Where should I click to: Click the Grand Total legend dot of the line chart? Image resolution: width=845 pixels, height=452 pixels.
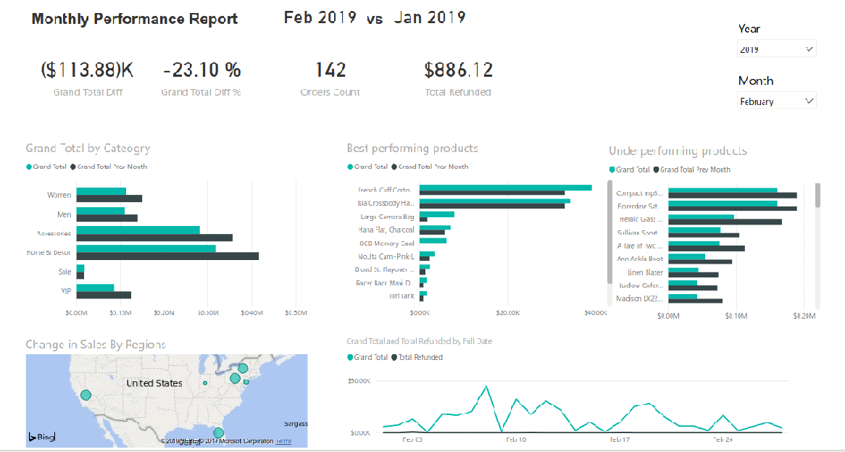coord(350,357)
